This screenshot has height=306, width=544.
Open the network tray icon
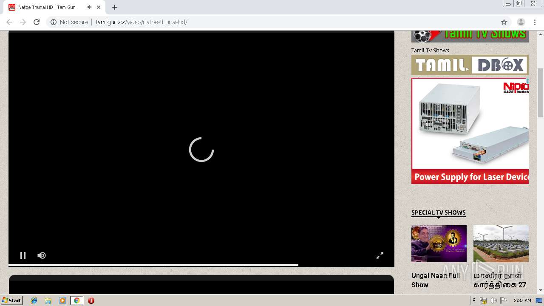[x=483, y=300]
